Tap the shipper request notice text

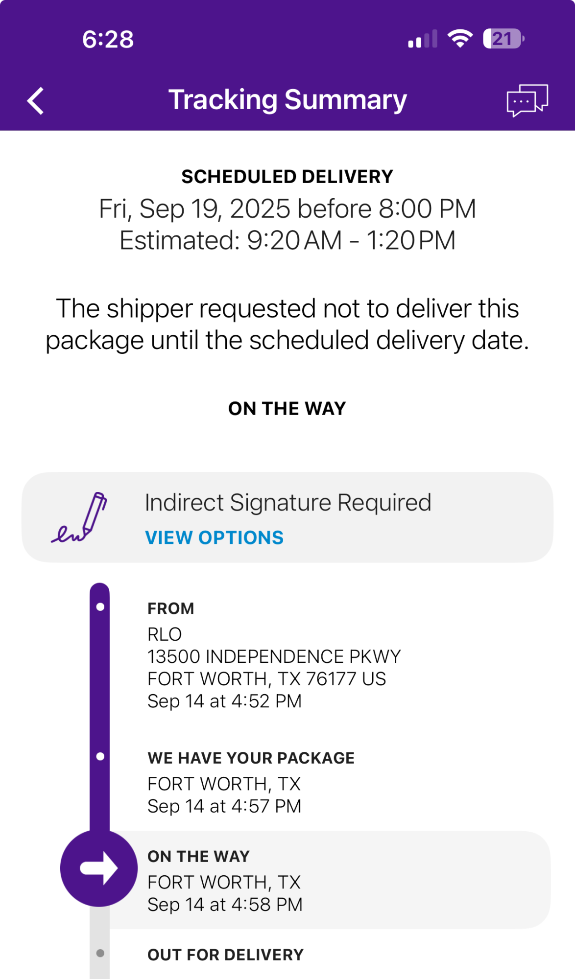(287, 325)
